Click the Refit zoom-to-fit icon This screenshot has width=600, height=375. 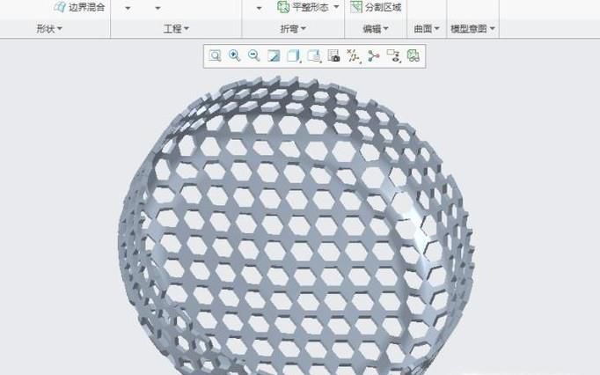215,55
